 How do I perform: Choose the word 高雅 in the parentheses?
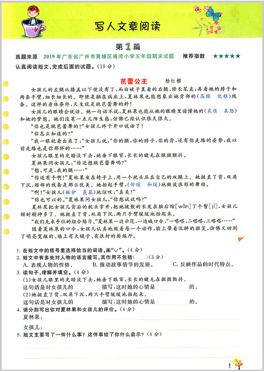tap(205, 96)
